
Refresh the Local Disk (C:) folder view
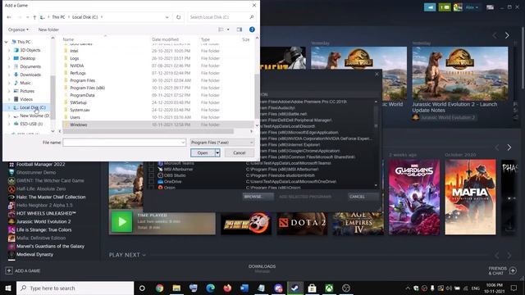tap(179, 17)
